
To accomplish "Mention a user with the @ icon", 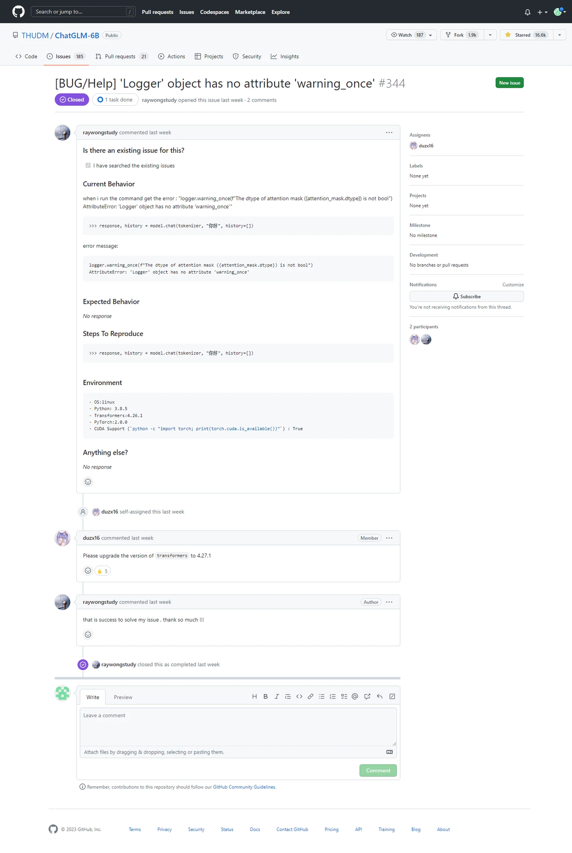I will point(355,697).
